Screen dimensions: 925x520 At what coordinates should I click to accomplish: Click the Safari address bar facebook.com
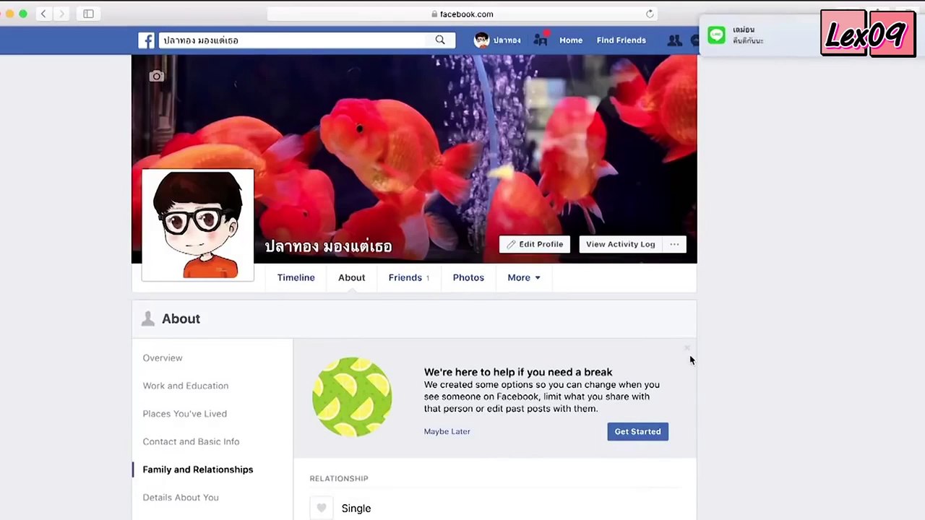click(462, 14)
